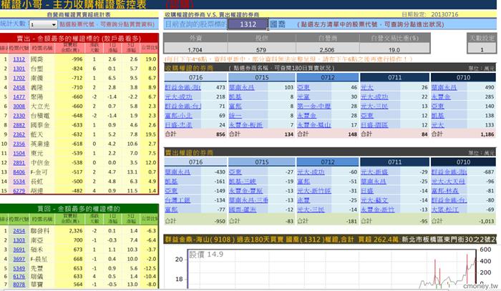Open 0711 seller broker link beside -29

374,172
